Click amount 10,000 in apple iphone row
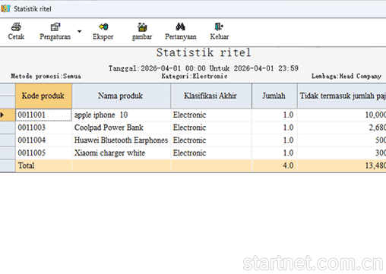This screenshot has height=274, width=386. 342,115
